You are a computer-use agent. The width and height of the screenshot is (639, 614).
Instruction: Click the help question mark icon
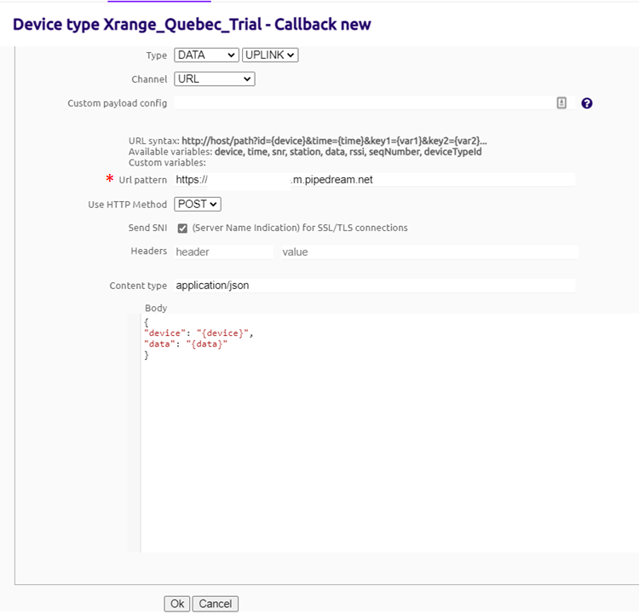pos(586,103)
